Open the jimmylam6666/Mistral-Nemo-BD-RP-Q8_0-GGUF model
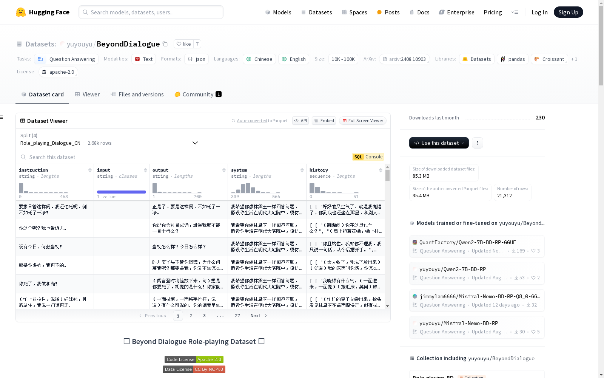This screenshot has width=604, height=378. pyautogui.click(x=477, y=300)
